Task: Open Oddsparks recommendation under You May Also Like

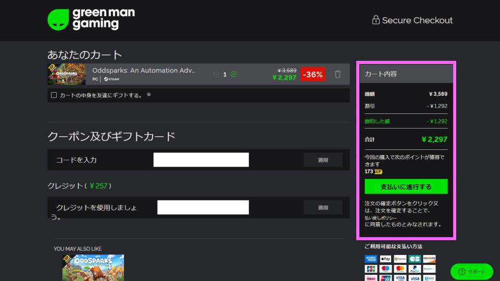Action: (93, 267)
